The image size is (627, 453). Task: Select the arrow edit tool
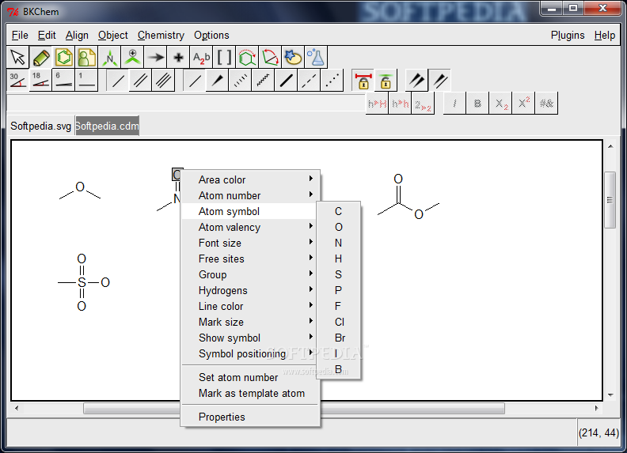click(18, 58)
